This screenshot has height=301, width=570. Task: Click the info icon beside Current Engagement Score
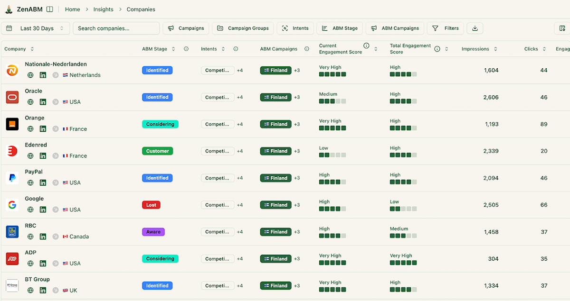(366, 46)
